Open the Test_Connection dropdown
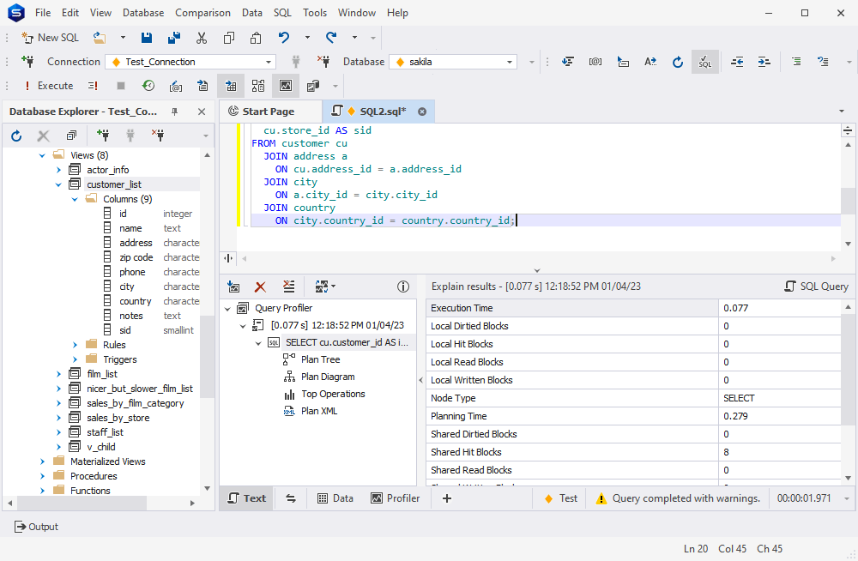 [x=269, y=61]
